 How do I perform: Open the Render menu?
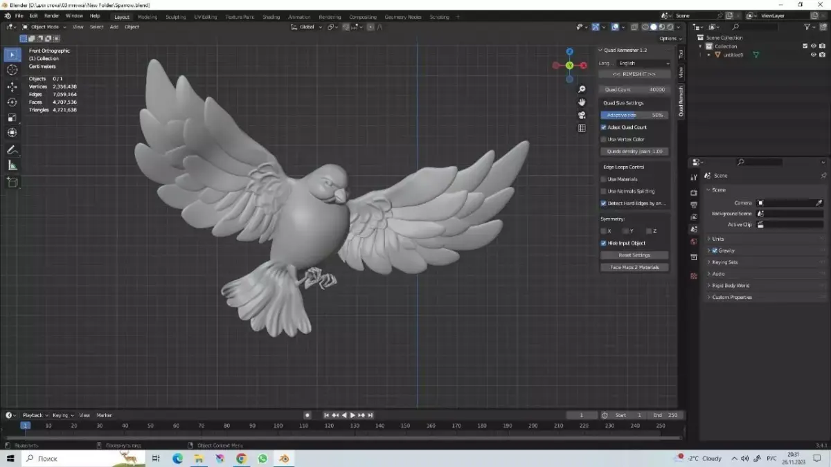(51, 16)
